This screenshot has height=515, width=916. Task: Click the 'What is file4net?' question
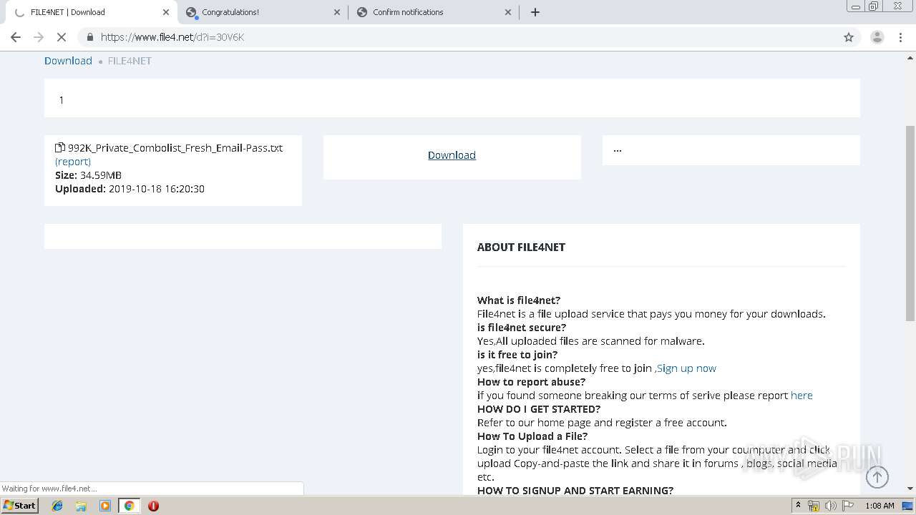pyautogui.click(x=519, y=300)
